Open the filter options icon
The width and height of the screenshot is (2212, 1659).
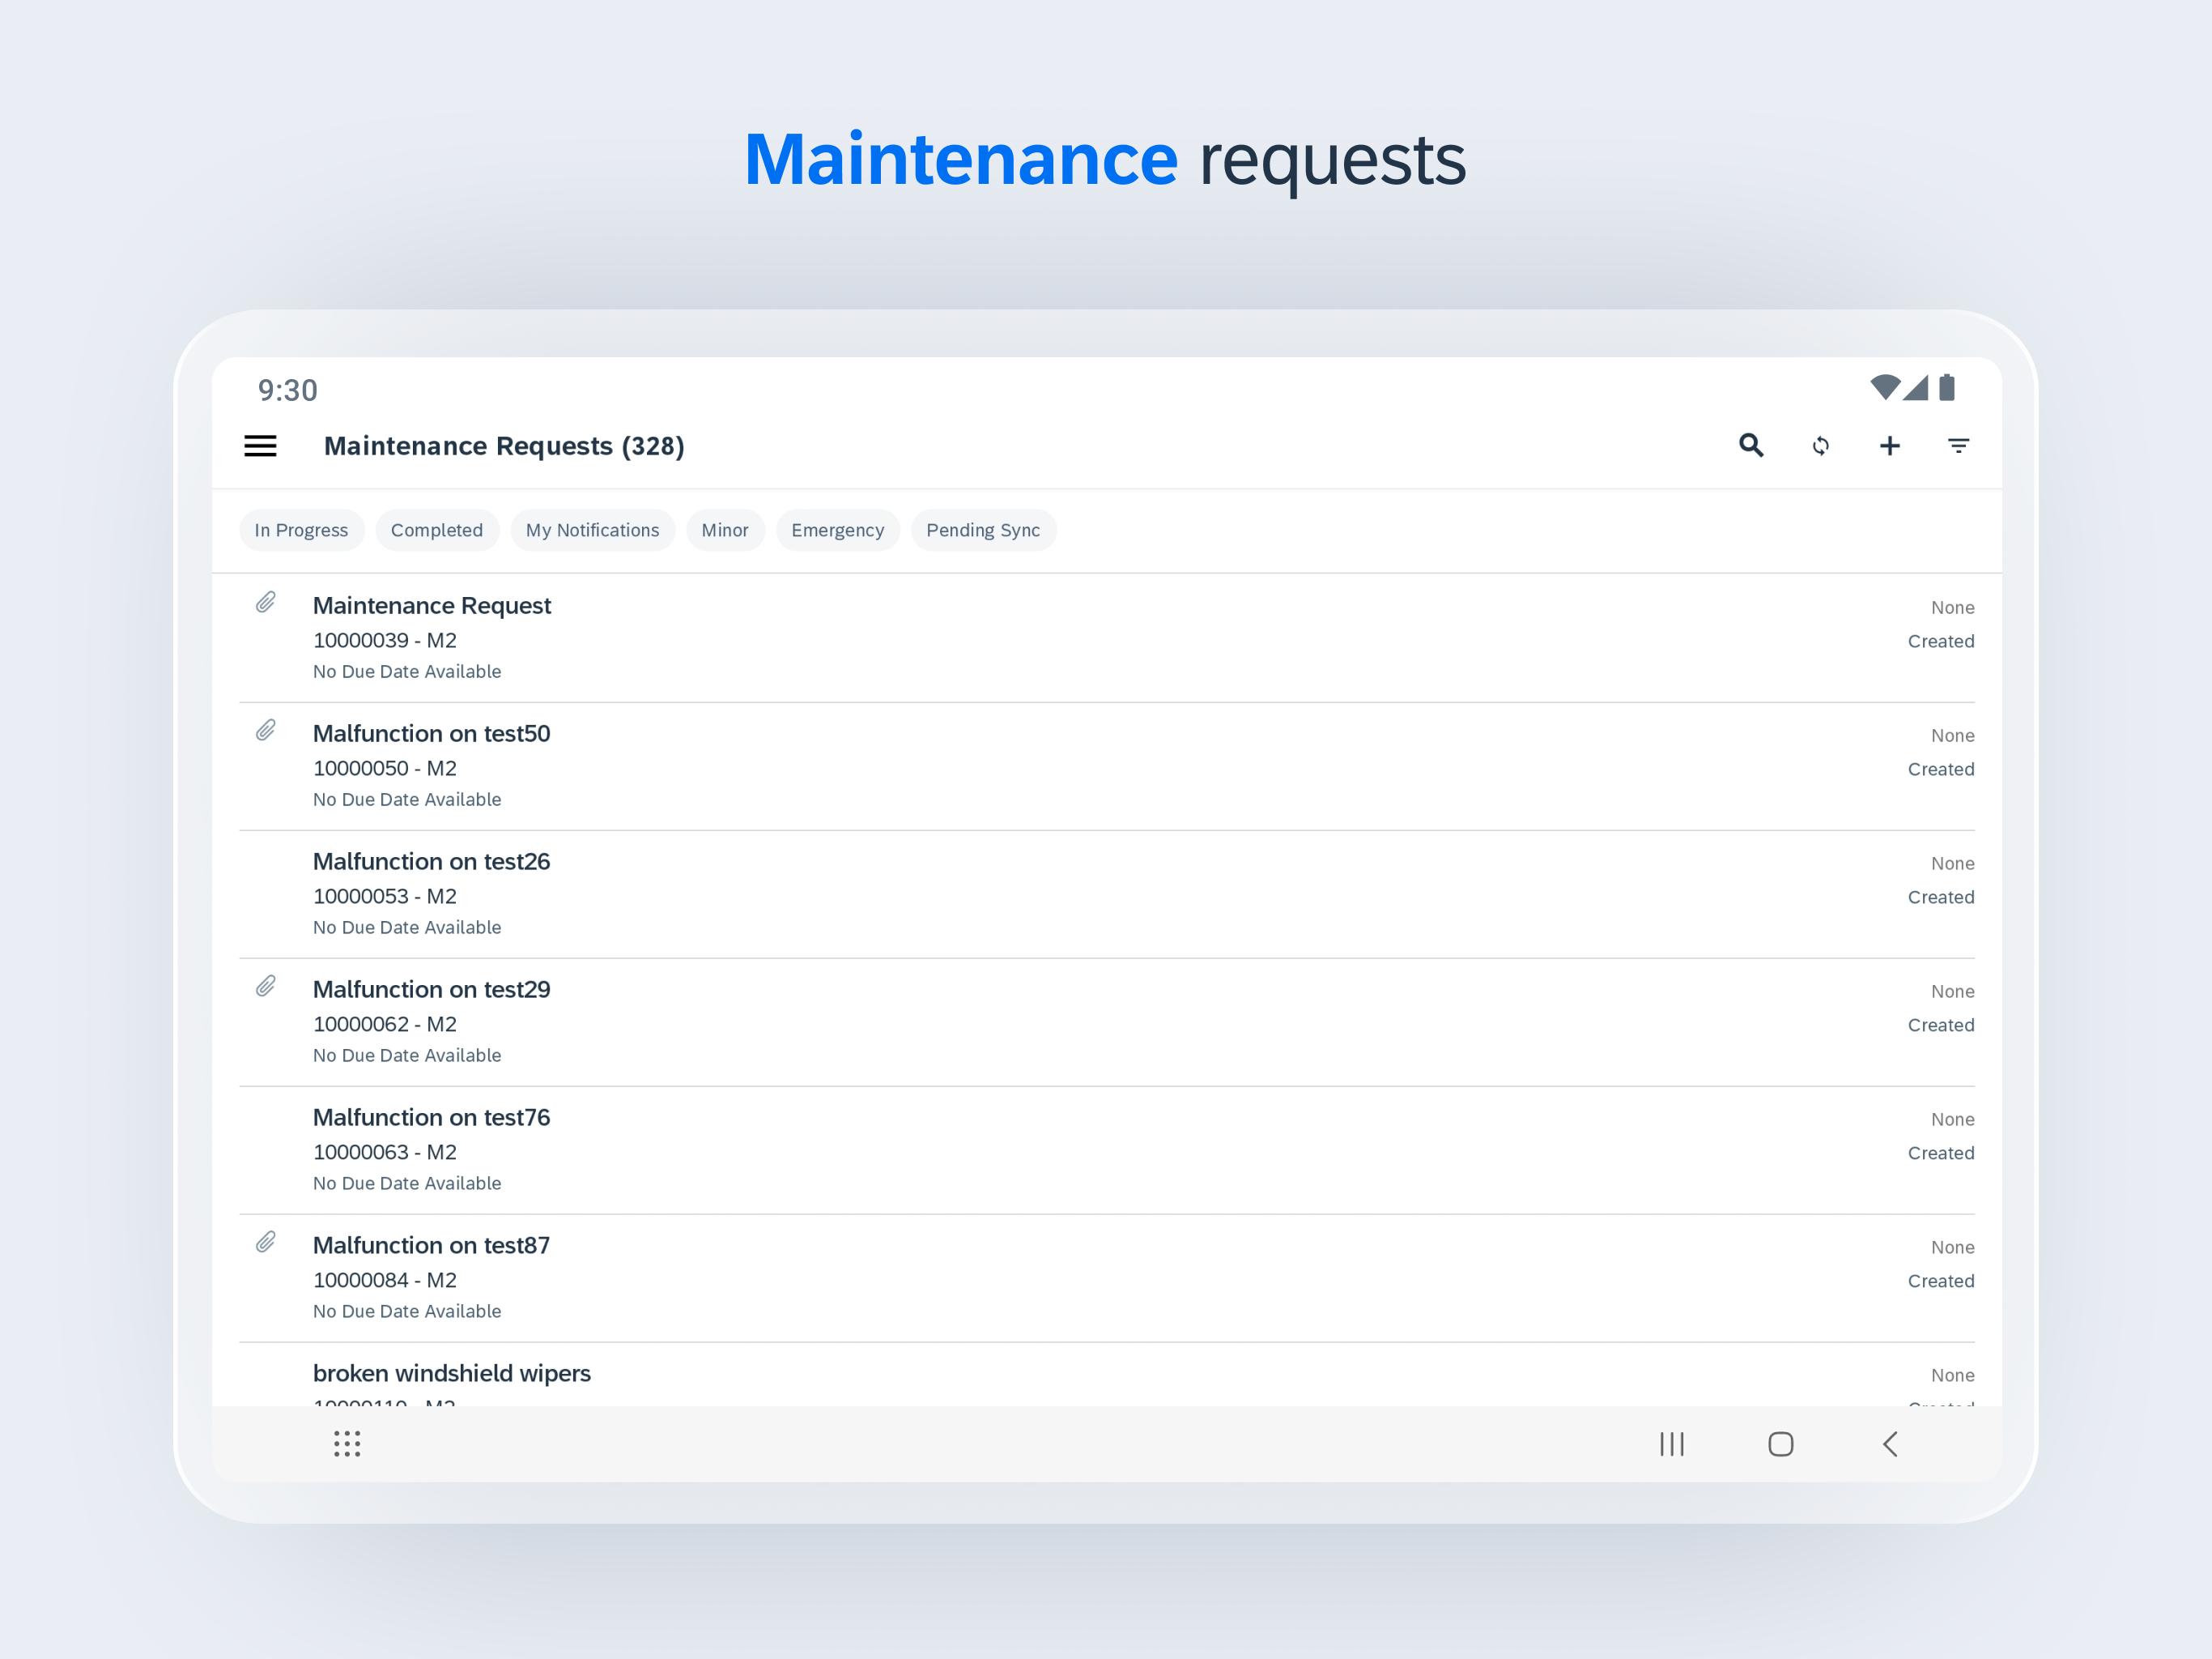(1958, 446)
